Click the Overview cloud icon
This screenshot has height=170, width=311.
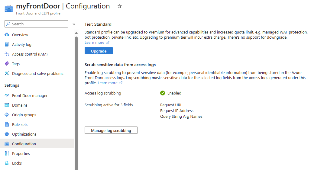pyautogui.click(x=7, y=35)
